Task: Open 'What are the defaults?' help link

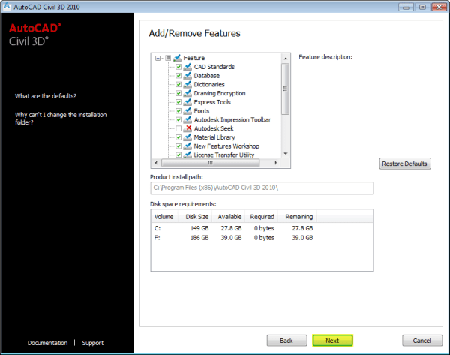Action: [x=46, y=96]
